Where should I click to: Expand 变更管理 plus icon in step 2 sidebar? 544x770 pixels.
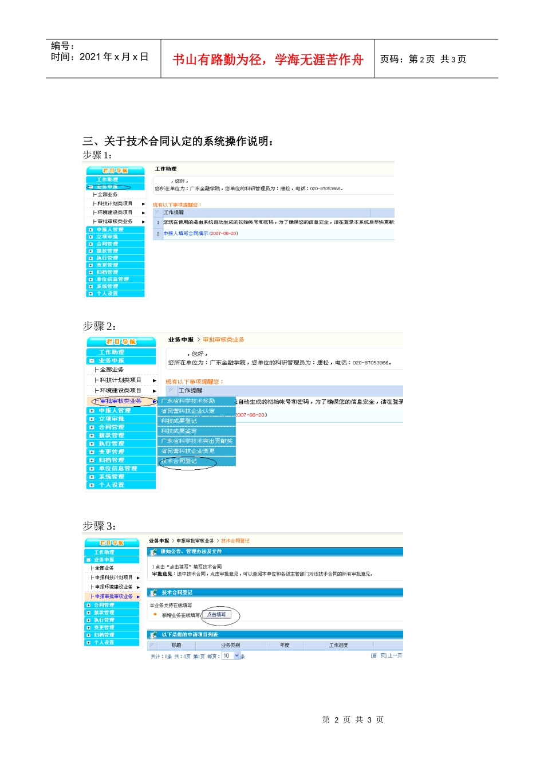(92, 452)
